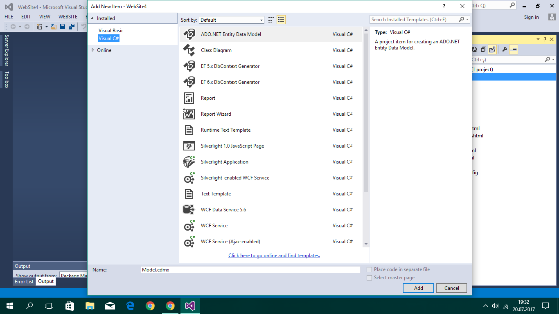The width and height of the screenshot is (559, 314).
Task: Click the Name input field containing Model.edmx
Action: pos(250,269)
